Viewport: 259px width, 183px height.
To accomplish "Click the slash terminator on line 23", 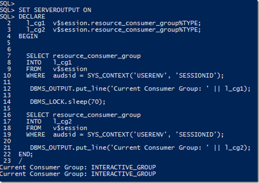I will point(21,160).
